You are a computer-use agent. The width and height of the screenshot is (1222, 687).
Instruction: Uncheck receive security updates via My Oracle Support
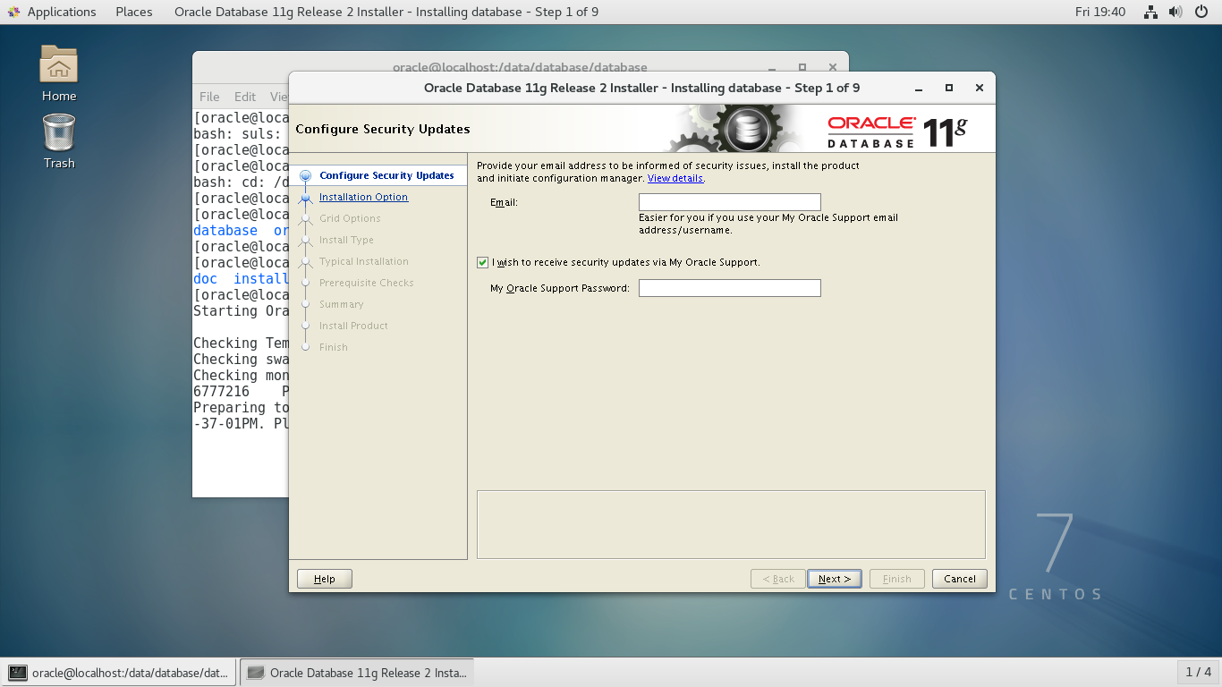click(x=483, y=262)
